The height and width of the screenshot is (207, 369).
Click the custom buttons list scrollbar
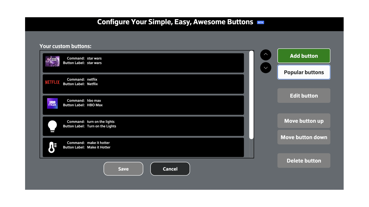pyautogui.click(x=251, y=95)
